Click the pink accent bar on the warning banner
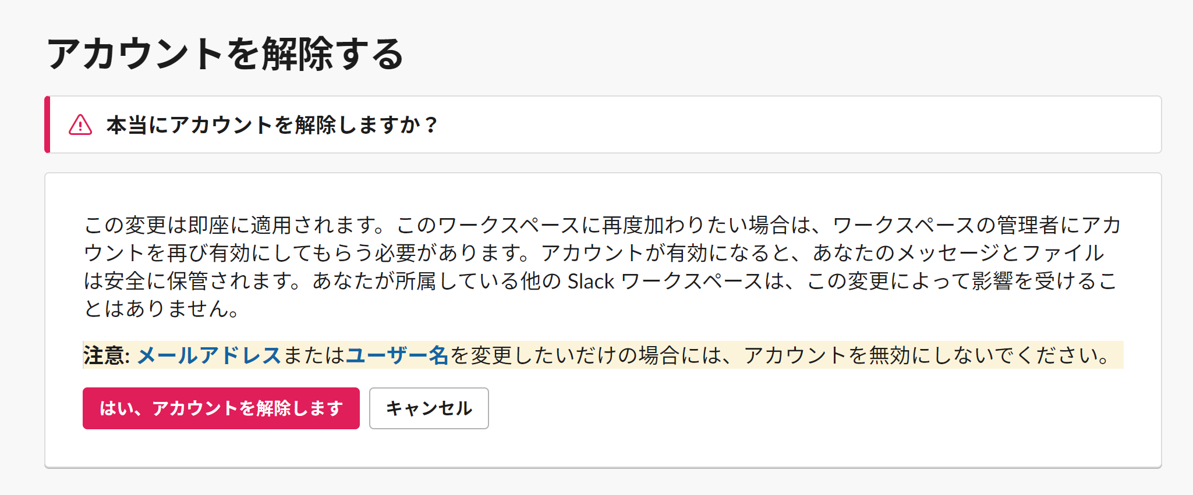This screenshot has height=495, width=1193. [x=47, y=124]
